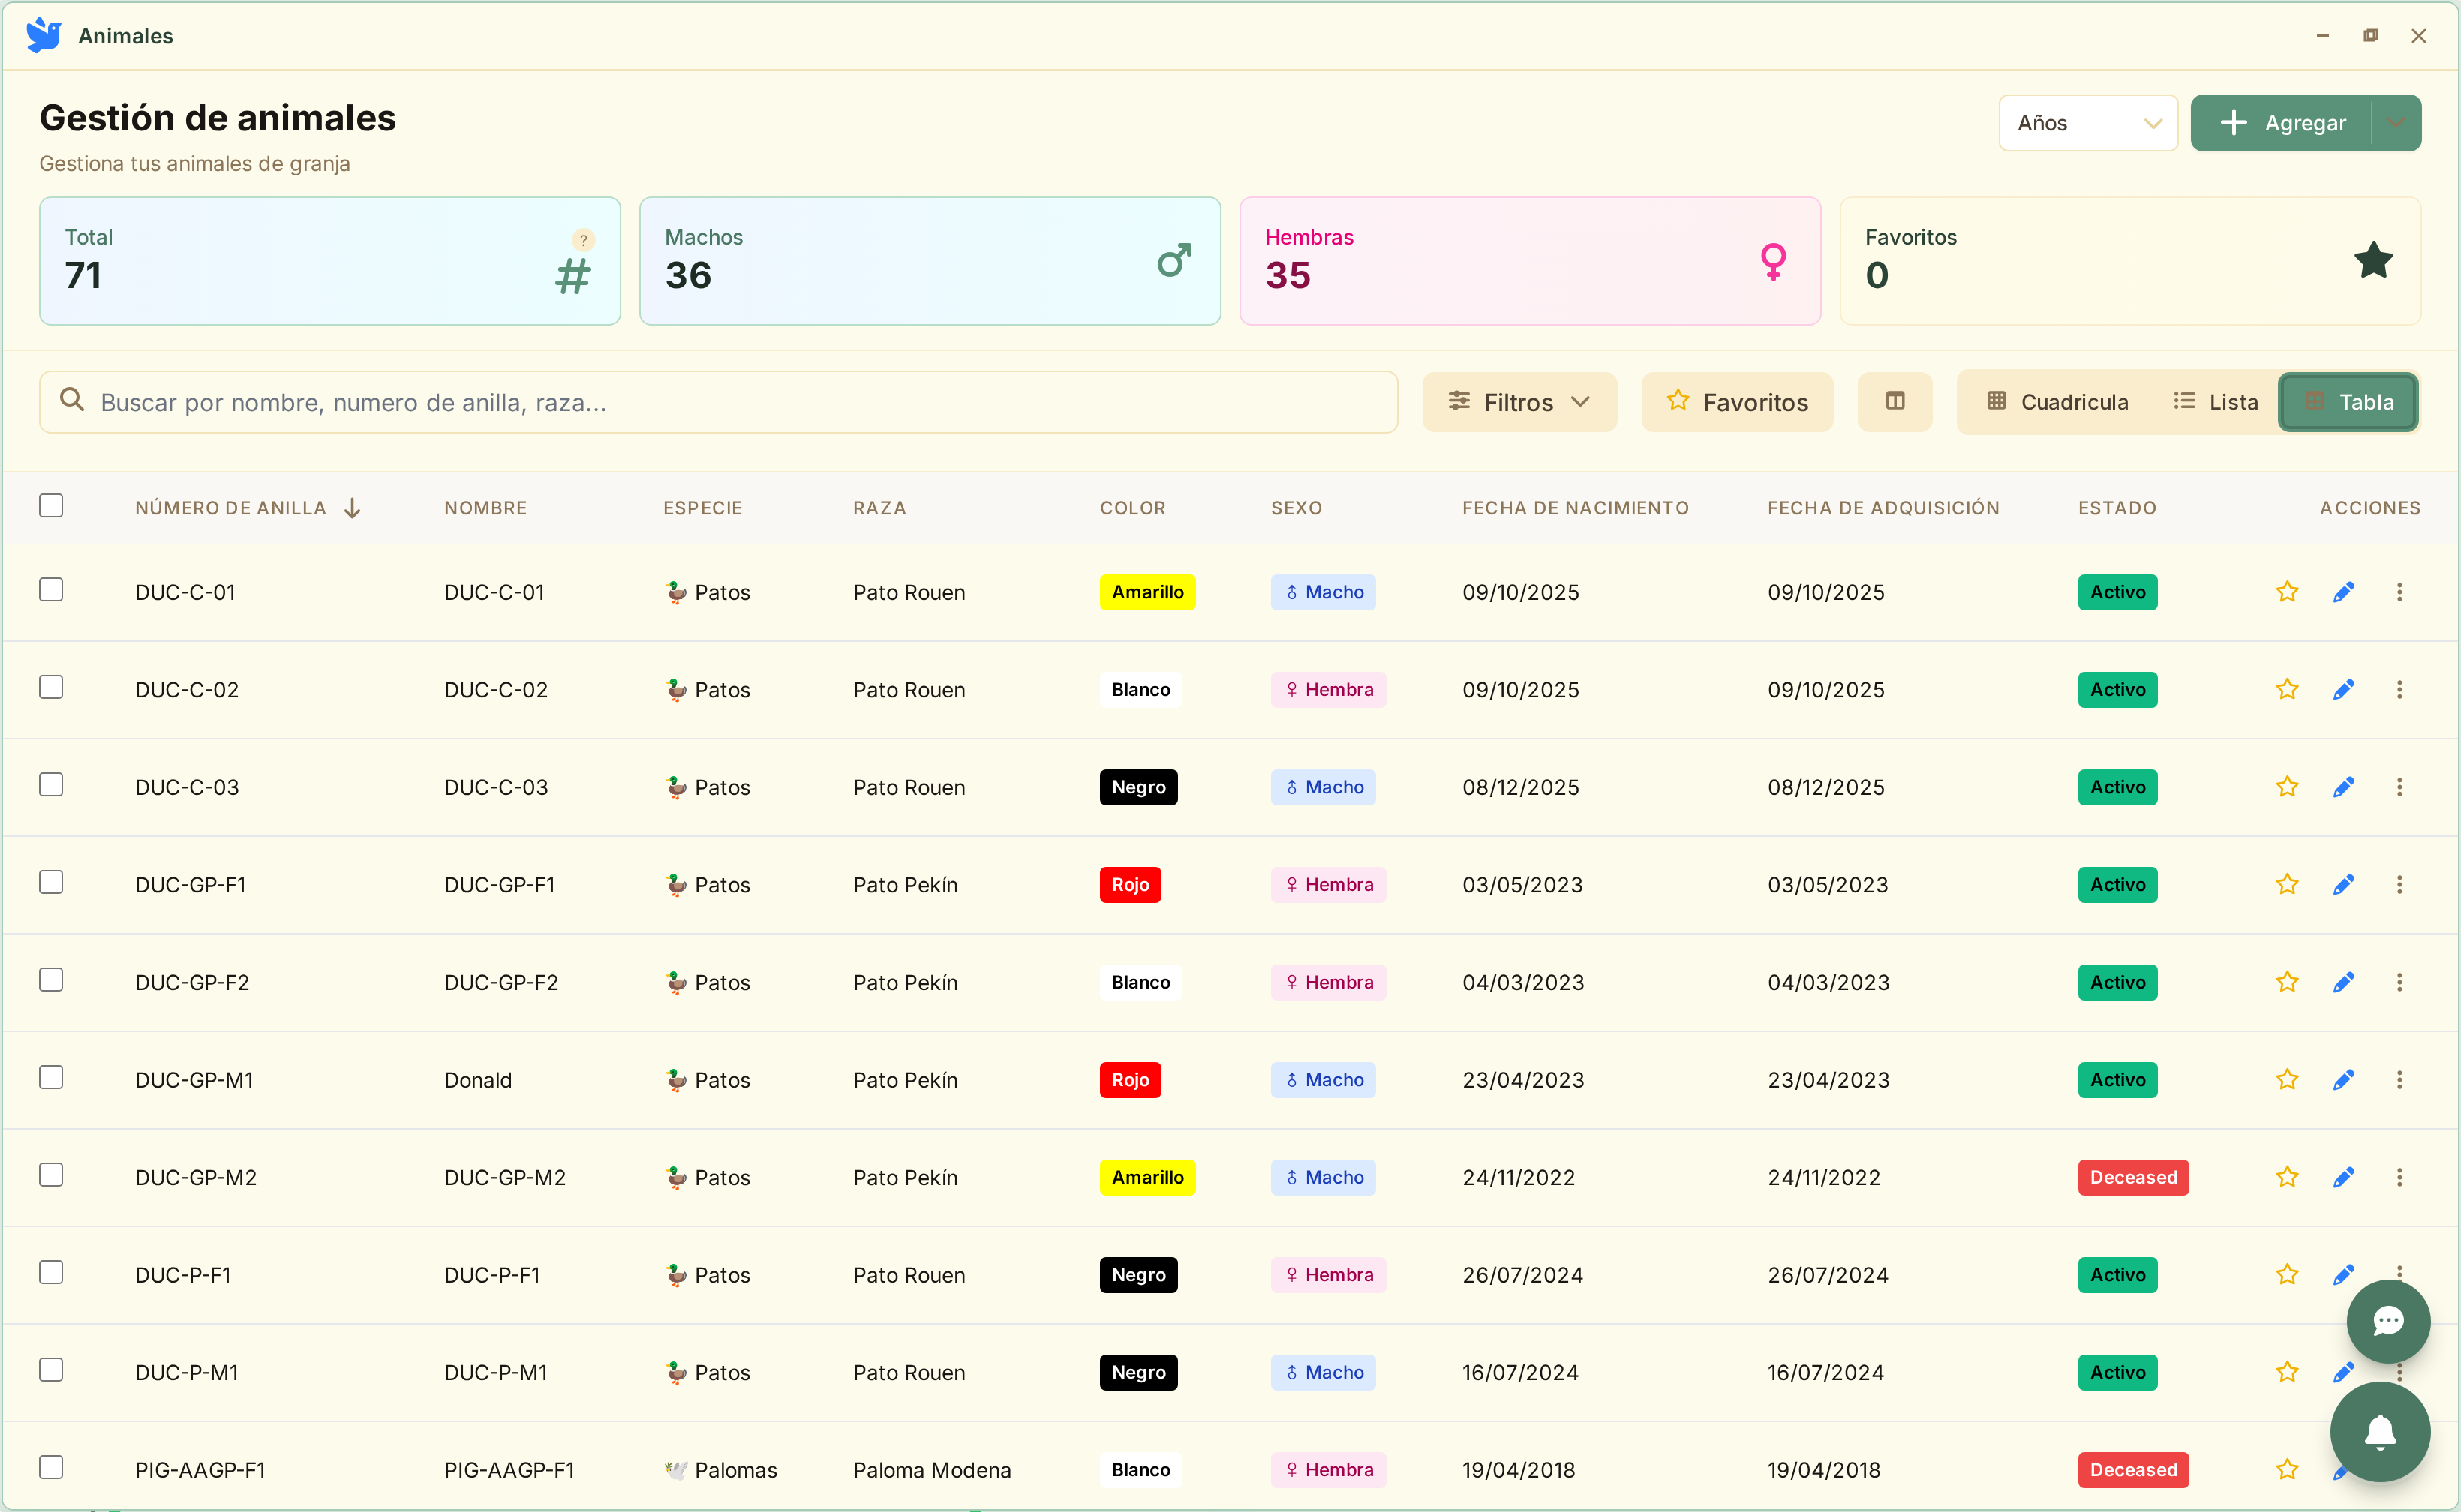Edit the DUC-GP-M2 entry pencil icon
2461x1512 pixels.
point(2342,1177)
